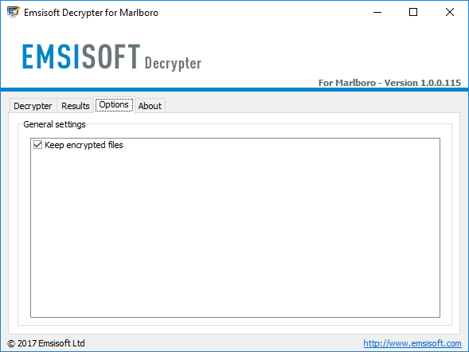Image resolution: width=469 pixels, height=352 pixels.
Task: Click the EMSISOFT Decrypter logo banner
Action: (x=111, y=57)
